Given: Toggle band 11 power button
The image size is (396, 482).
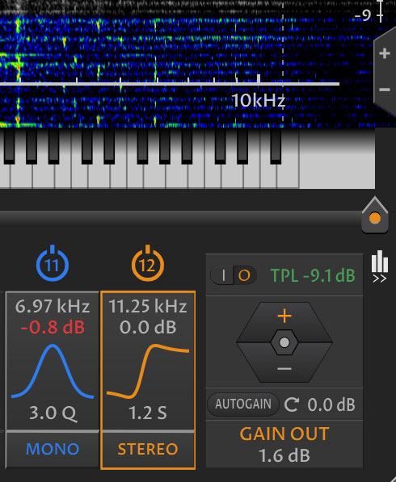Looking at the screenshot, I should click(53, 263).
